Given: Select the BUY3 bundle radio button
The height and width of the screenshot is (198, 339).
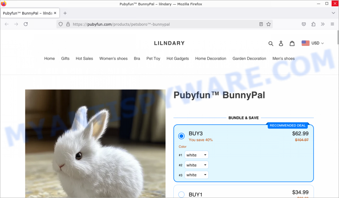Looking at the screenshot, I should click(182, 136).
